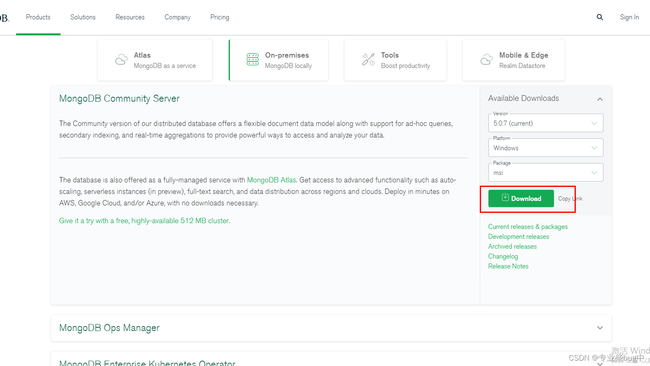The height and width of the screenshot is (366, 650).
Task: Open Development releases link
Action: coord(519,237)
